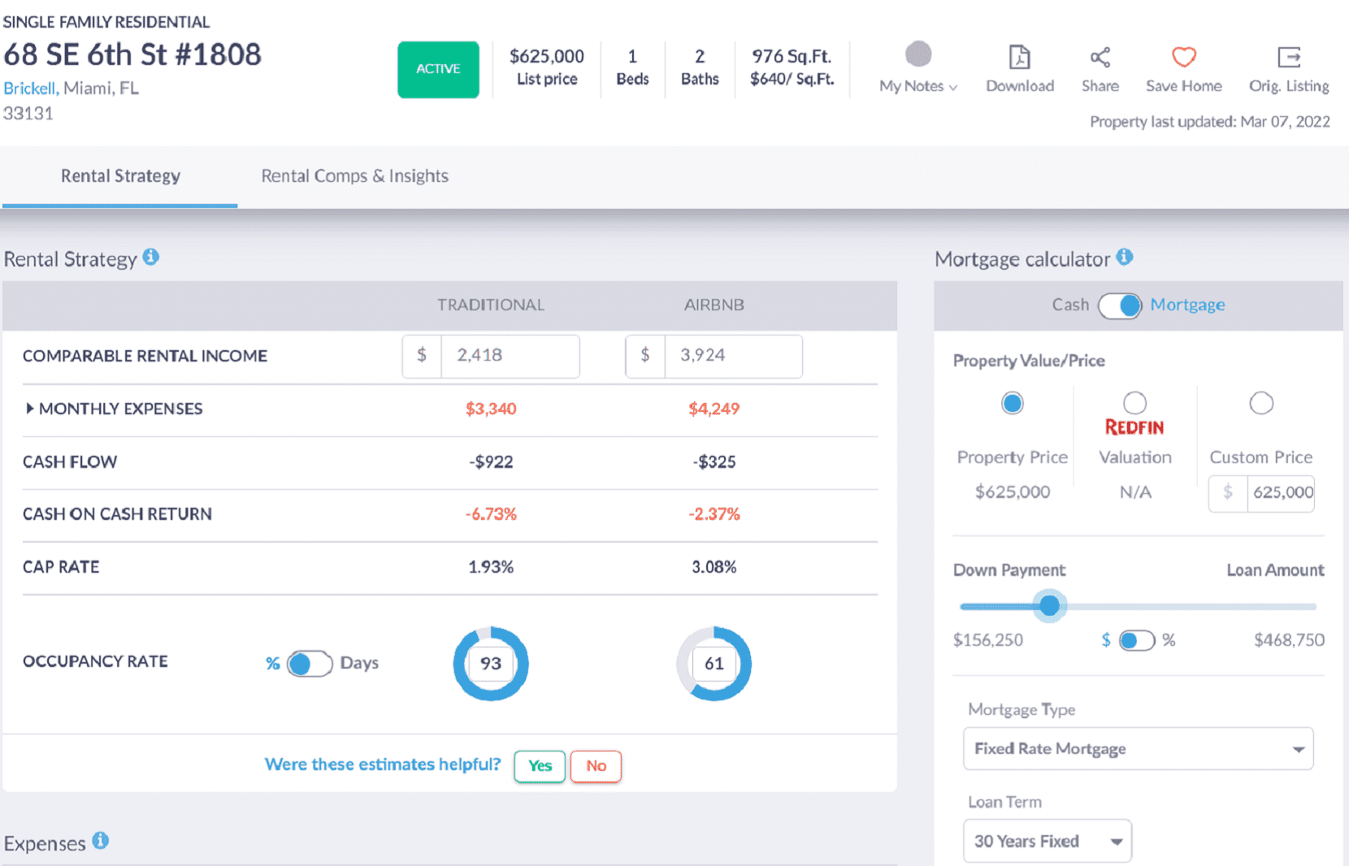Click the Expenses info icon
The height and width of the screenshot is (866, 1349).
101,841
